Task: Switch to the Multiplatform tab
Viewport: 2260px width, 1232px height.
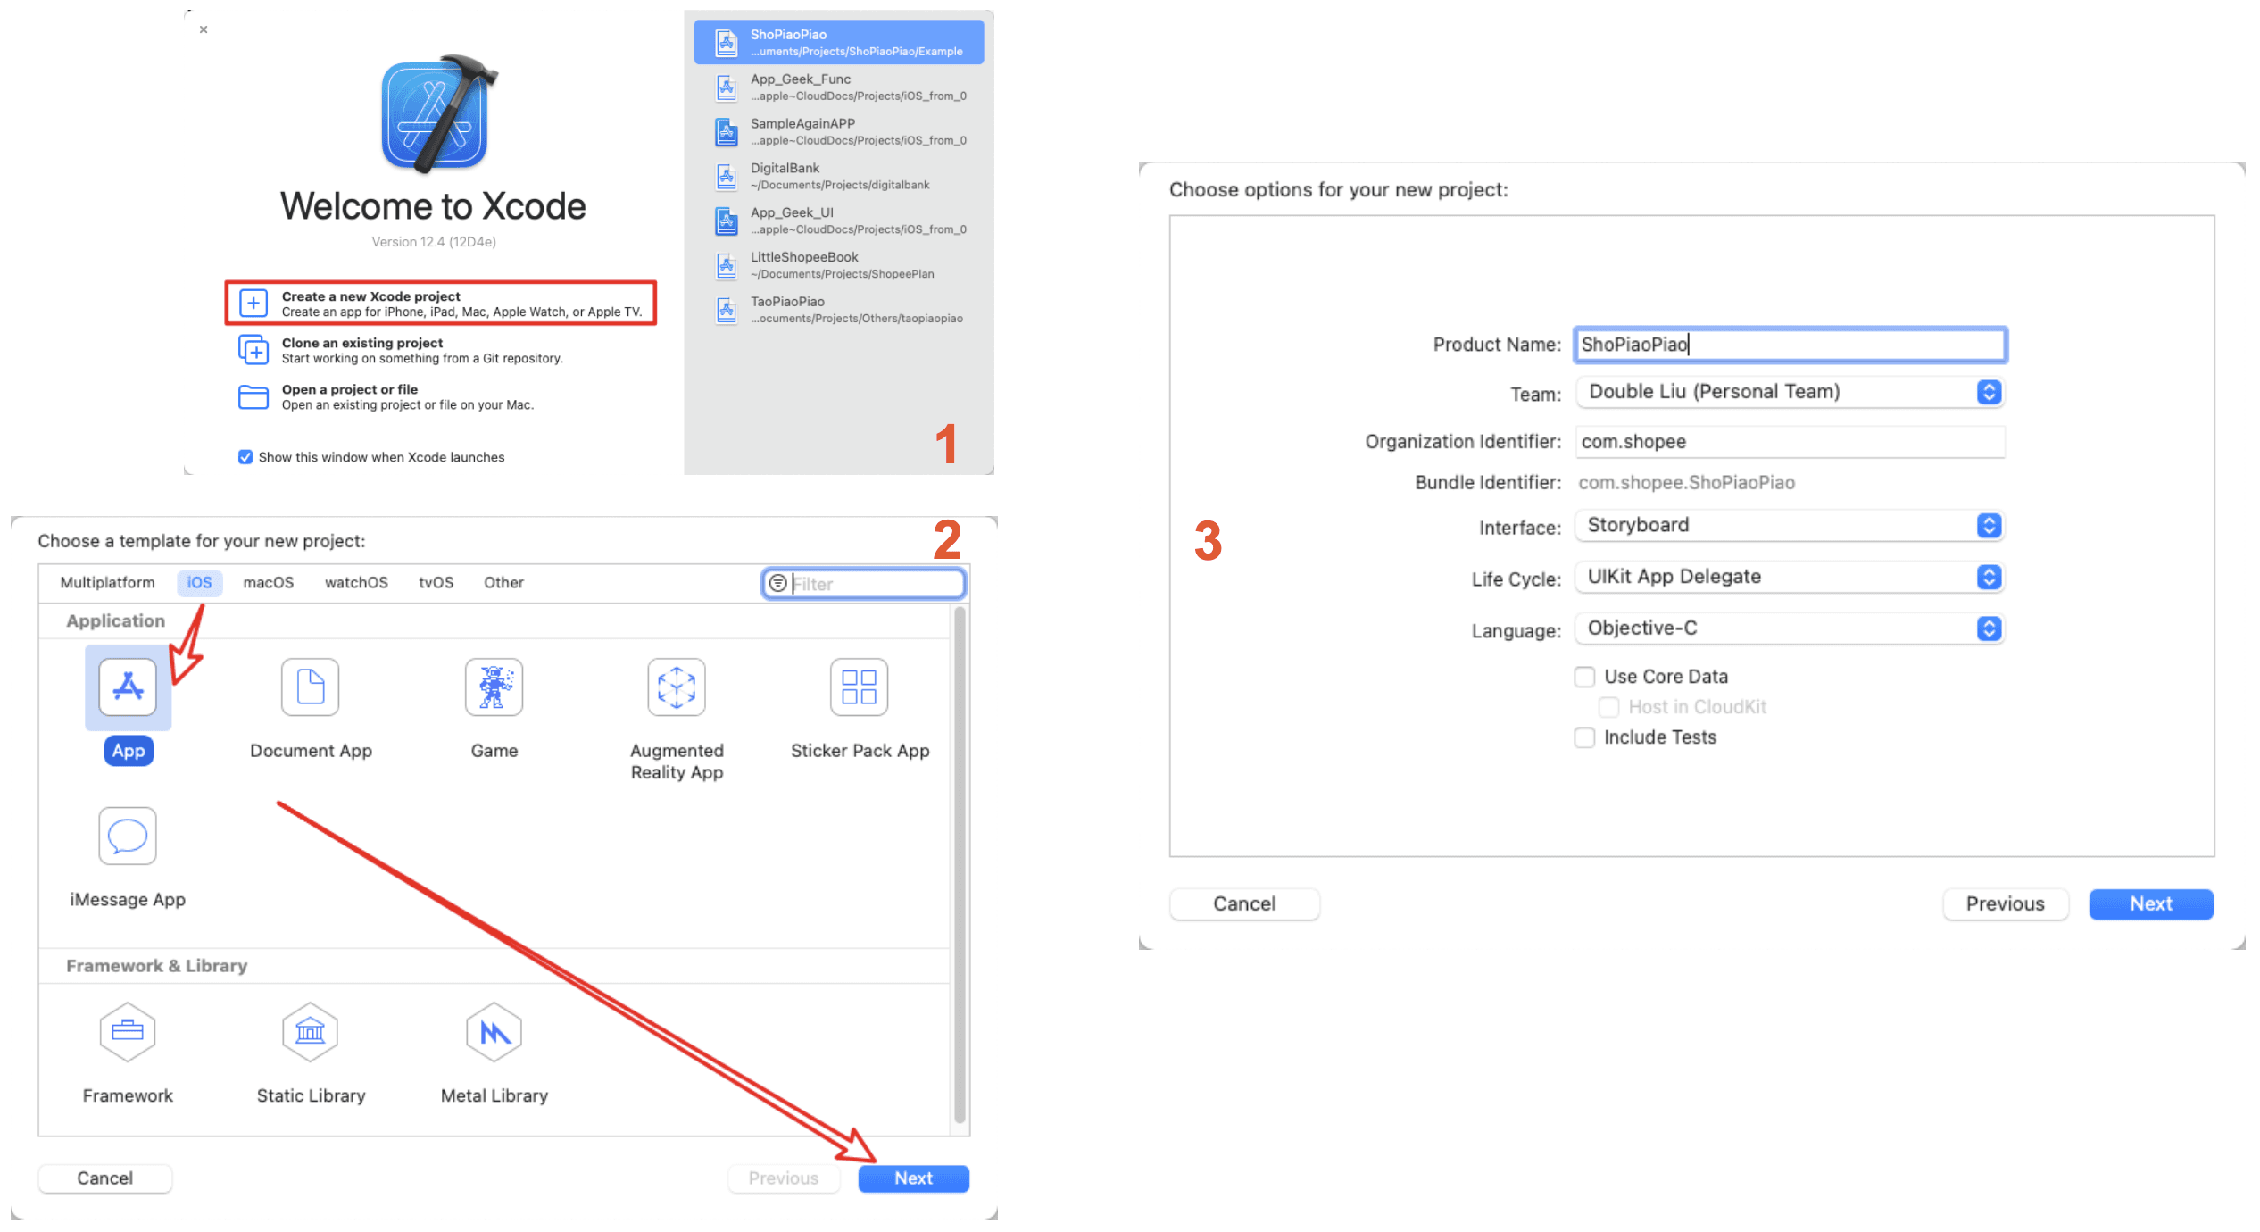Action: [x=107, y=582]
